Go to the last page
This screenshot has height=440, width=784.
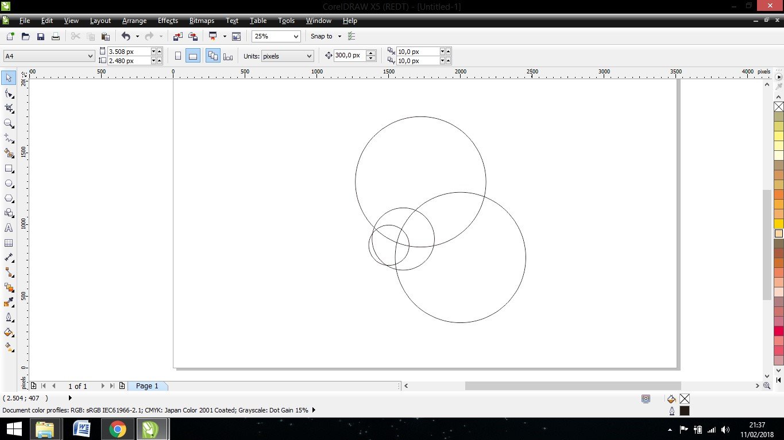point(112,386)
